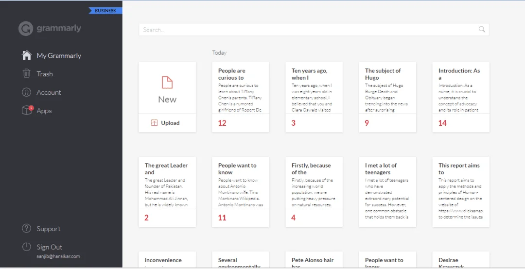525x269 pixels.
Task: Click the Grammarly logo icon
Action: [x=25, y=29]
